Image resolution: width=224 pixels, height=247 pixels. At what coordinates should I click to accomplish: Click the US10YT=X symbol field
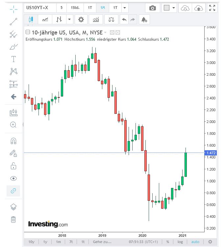click(39, 8)
